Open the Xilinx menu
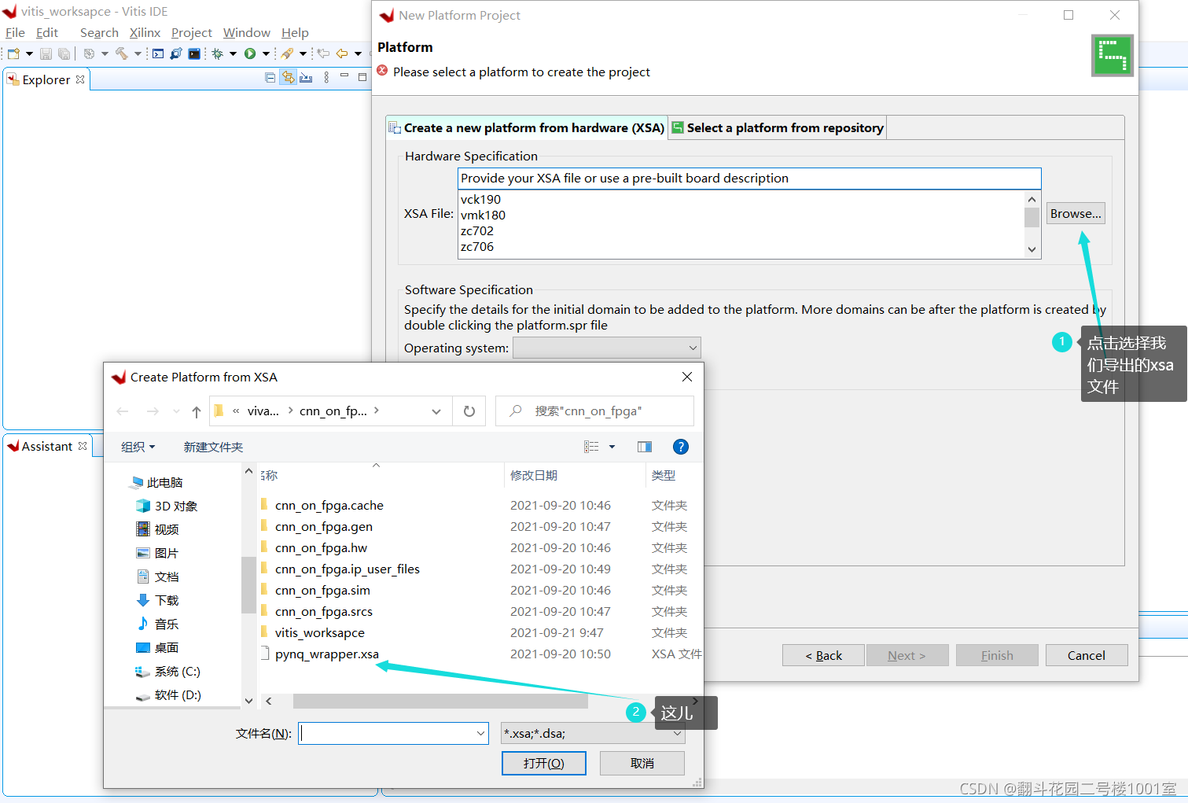This screenshot has width=1188, height=803. point(145,32)
